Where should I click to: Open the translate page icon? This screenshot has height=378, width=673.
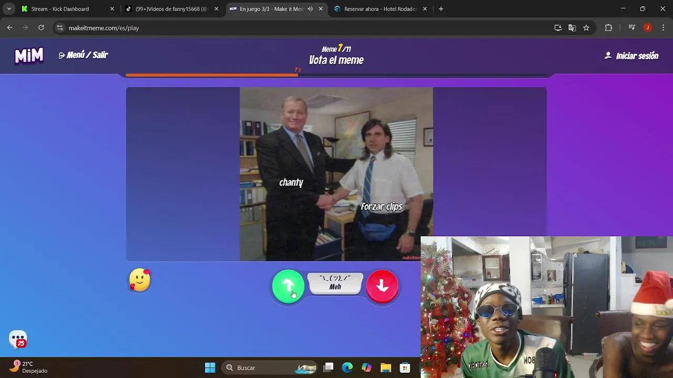[x=572, y=28]
